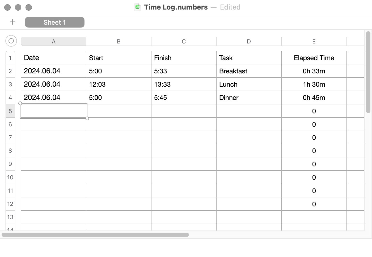Switch to the Sheet 1 tab

point(55,22)
